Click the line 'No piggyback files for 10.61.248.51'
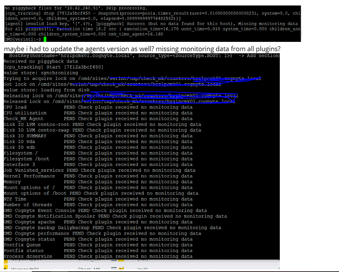Image resolution: width=339 pixels, height=272 pixels. click(76, 8)
